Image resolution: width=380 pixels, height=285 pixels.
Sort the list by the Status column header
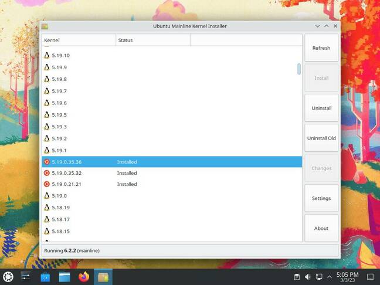click(x=153, y=40)
